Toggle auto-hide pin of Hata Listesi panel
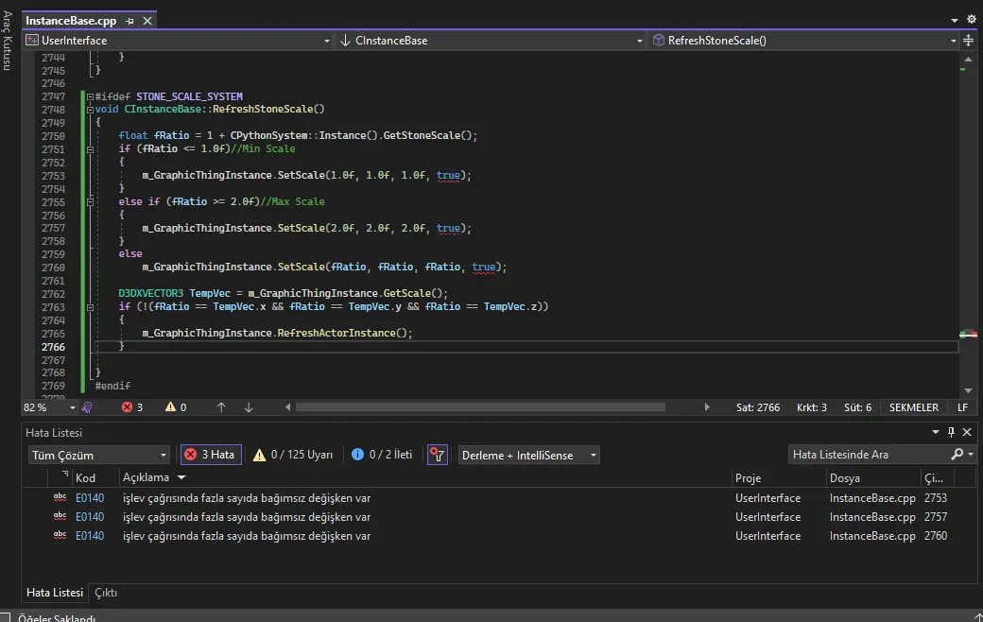The width and height of the screenshot is (983, 622). tap(951, 432)
